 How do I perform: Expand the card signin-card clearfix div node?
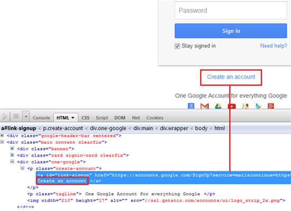pyautogui.click(x=12, y=155)
